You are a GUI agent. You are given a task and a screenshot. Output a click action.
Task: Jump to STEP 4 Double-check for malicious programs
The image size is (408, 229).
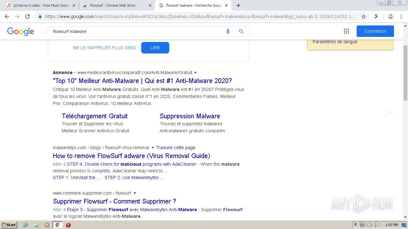pyautogui.click(x=132, y=164)
